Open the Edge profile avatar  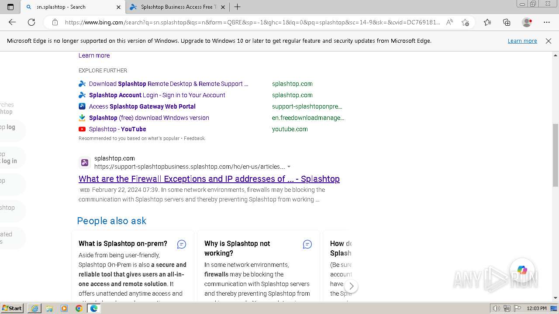tap(527, 22)
